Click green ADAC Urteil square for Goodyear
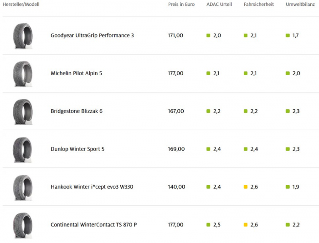The width and height of the screenshot is (319, 243). [x=208, y=35]
